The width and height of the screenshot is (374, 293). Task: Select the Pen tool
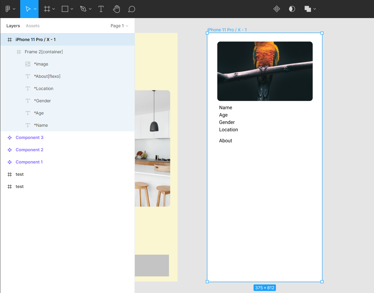pos(83,9)
